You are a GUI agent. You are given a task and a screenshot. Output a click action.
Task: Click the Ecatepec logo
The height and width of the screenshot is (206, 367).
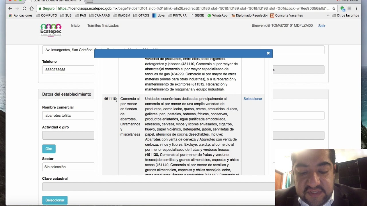[x=51, y=30]
